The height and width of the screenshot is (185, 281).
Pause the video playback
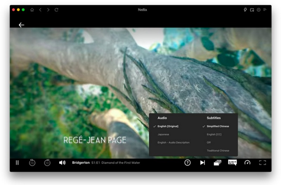tap(17, 162)
